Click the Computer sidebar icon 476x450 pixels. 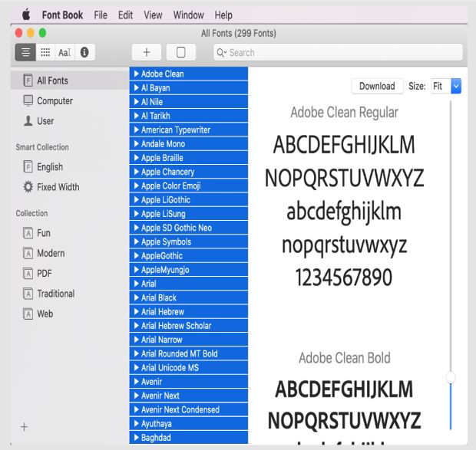point(28,100)
